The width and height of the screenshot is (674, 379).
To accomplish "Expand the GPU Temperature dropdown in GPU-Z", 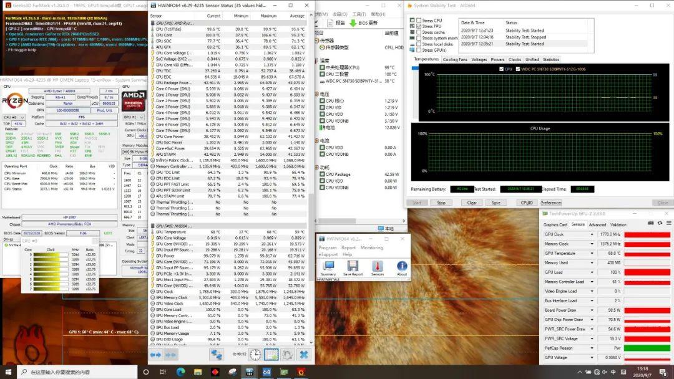I will (x=592, y=254).
